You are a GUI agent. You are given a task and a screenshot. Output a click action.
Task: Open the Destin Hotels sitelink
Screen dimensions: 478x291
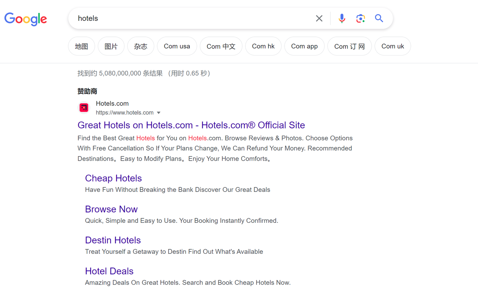pos(113,240)
